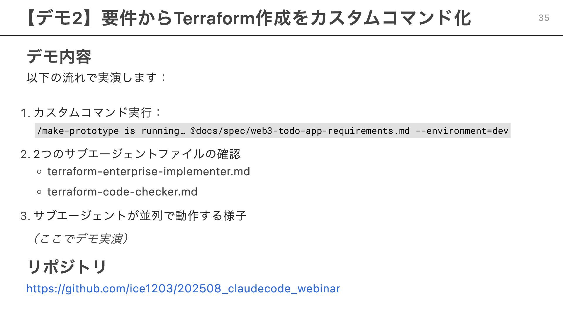This screenshot has height=317, width=563.
Task: Click list item 2 about サブエージェントファイルの確認
Action: [130, 154]
